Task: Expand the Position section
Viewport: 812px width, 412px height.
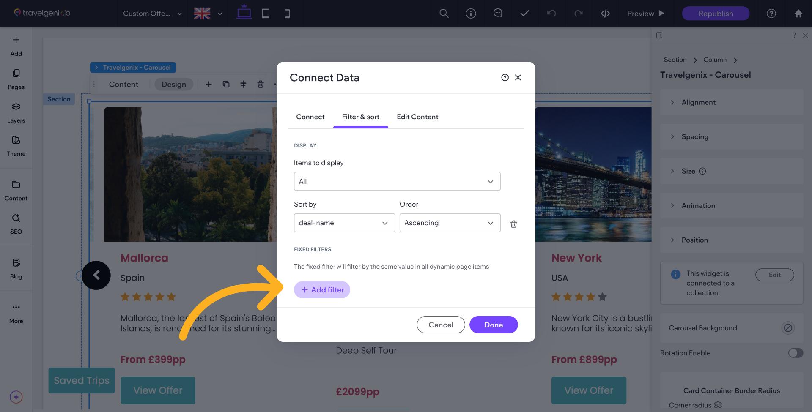Action: pos(732,240)
